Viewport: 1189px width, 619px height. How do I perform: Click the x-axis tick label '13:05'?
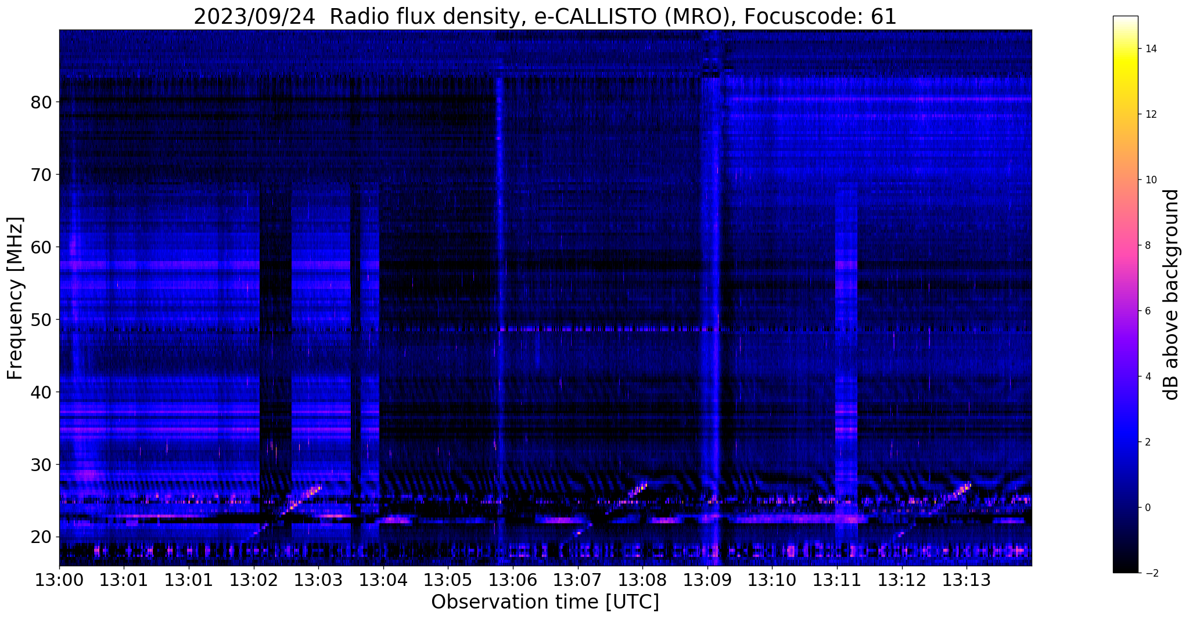[x=448, y=580]
